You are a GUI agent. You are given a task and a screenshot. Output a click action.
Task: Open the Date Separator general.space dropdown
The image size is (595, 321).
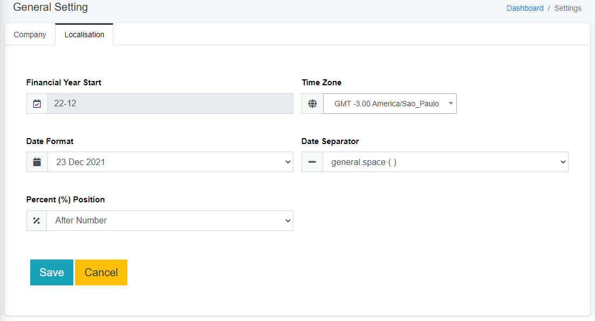445,162
